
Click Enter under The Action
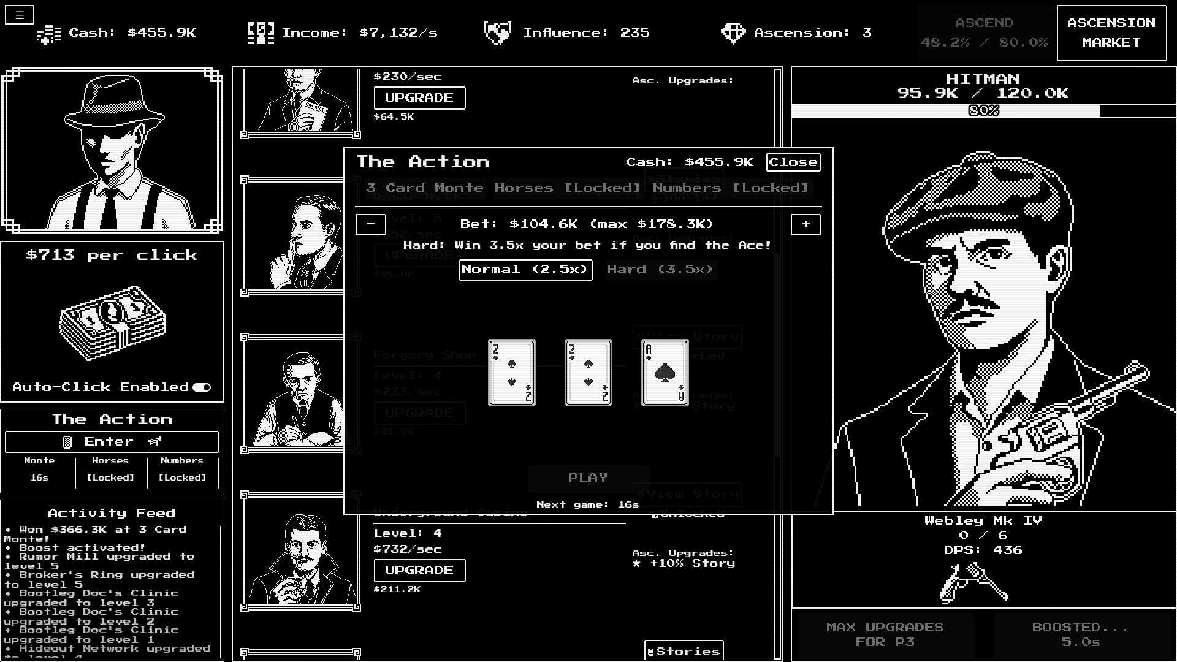112,442
